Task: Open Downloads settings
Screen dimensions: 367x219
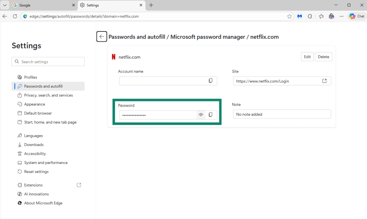Action: [x=48, y=145]
